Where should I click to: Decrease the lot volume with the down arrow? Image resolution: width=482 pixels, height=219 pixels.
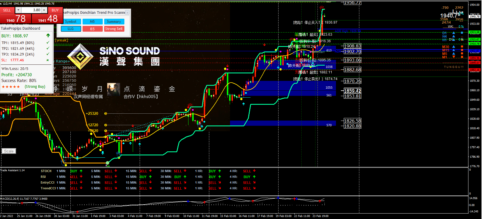tap(18, 10)
